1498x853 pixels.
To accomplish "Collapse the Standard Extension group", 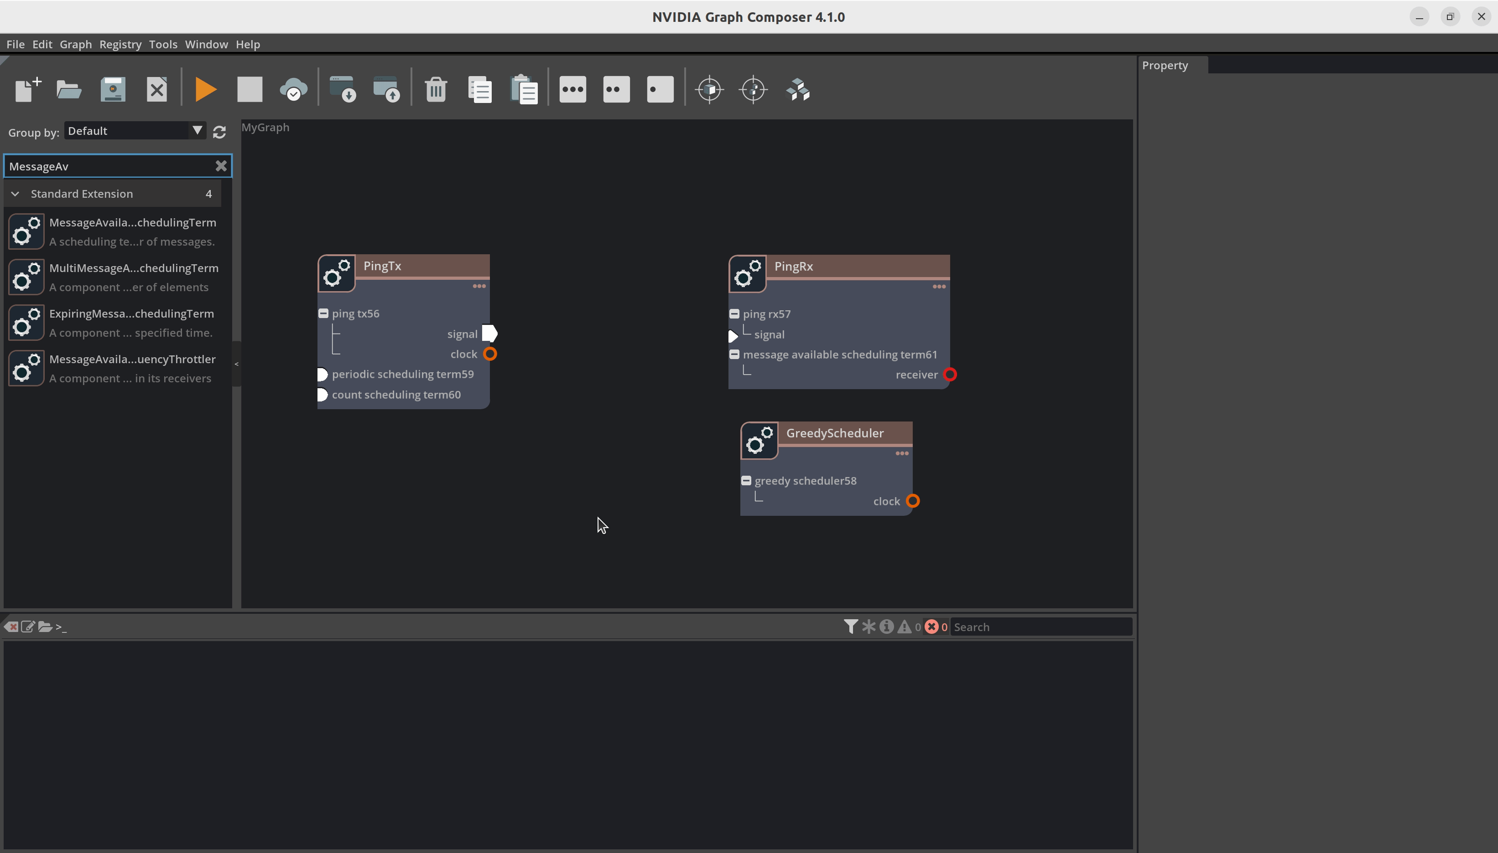I will tap(15, 194).
